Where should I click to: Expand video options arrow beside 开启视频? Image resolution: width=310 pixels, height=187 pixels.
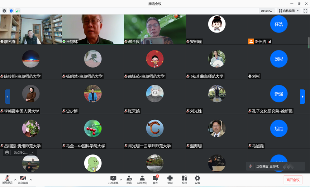tap(31, 179)
